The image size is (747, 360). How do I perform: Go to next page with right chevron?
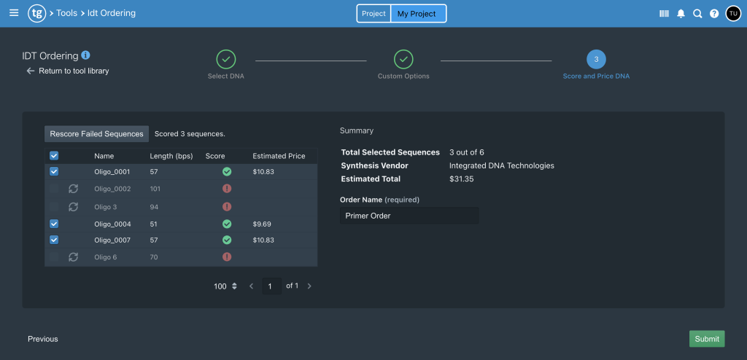309,286
